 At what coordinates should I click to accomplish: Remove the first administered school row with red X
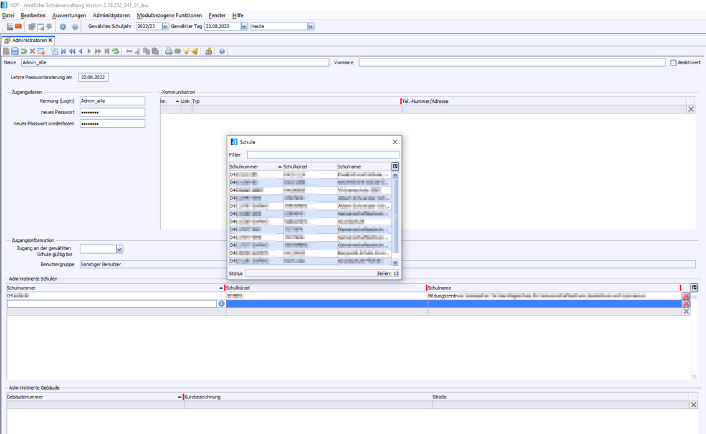[x=686, y=296]
